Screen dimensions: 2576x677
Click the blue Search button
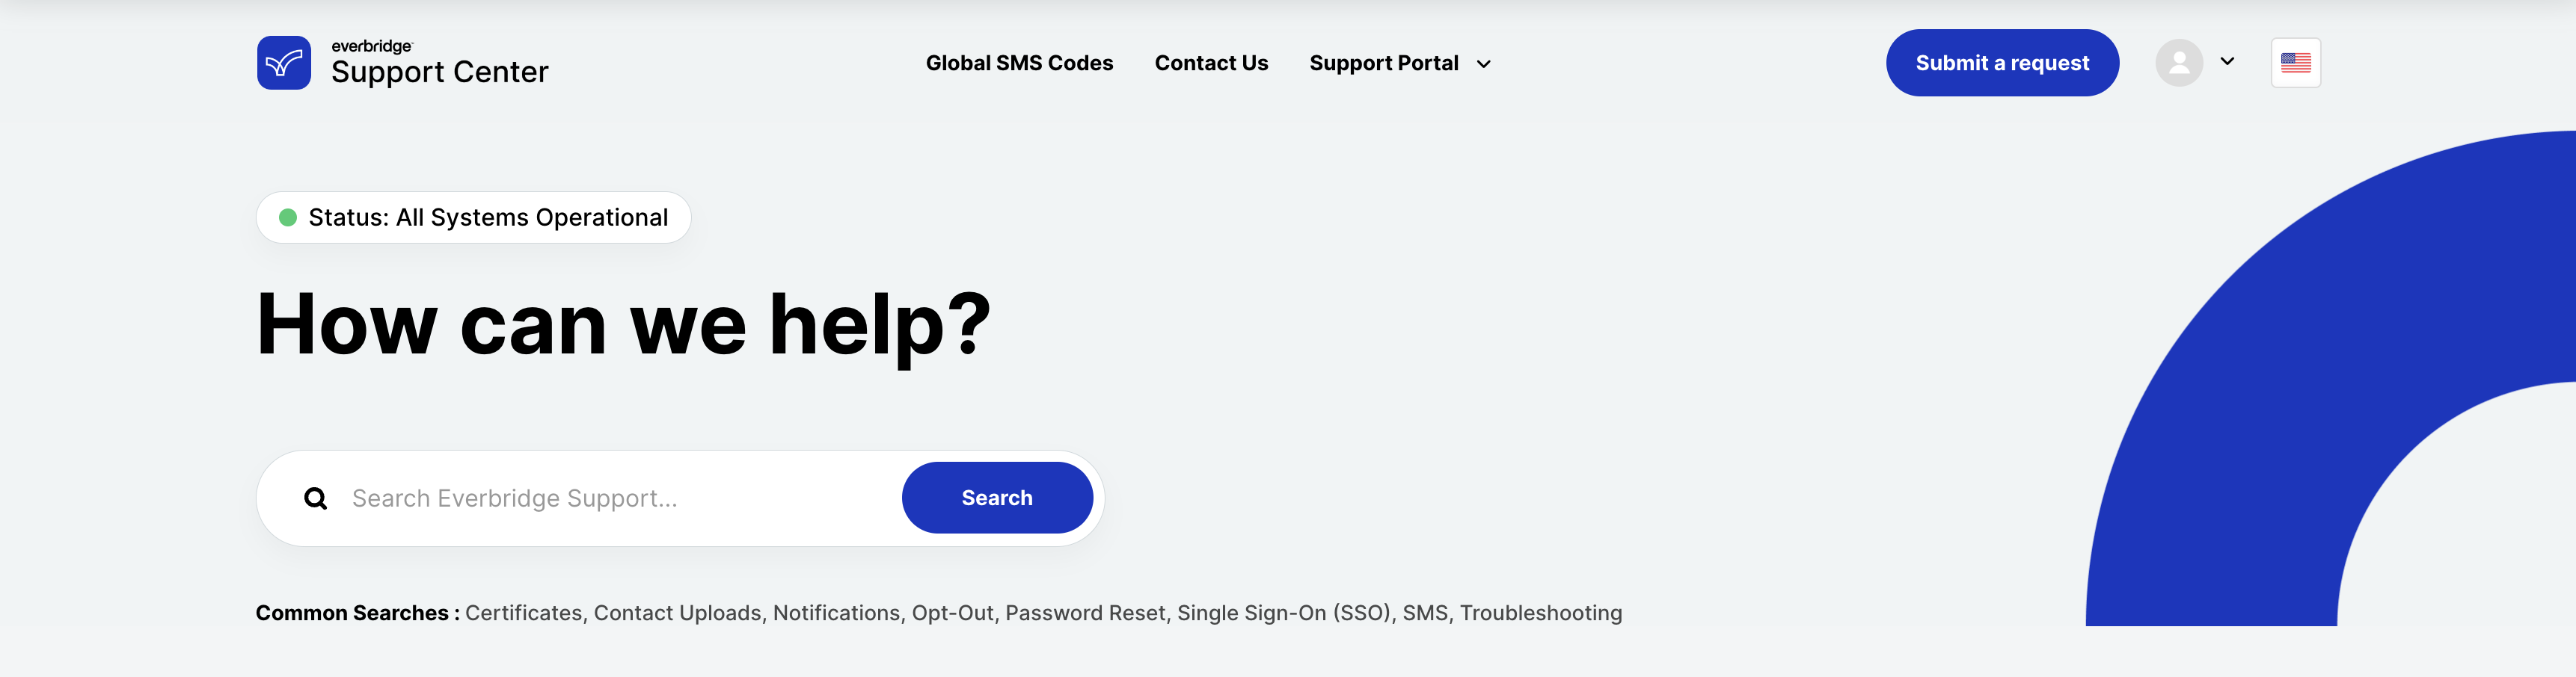[997, 497]
